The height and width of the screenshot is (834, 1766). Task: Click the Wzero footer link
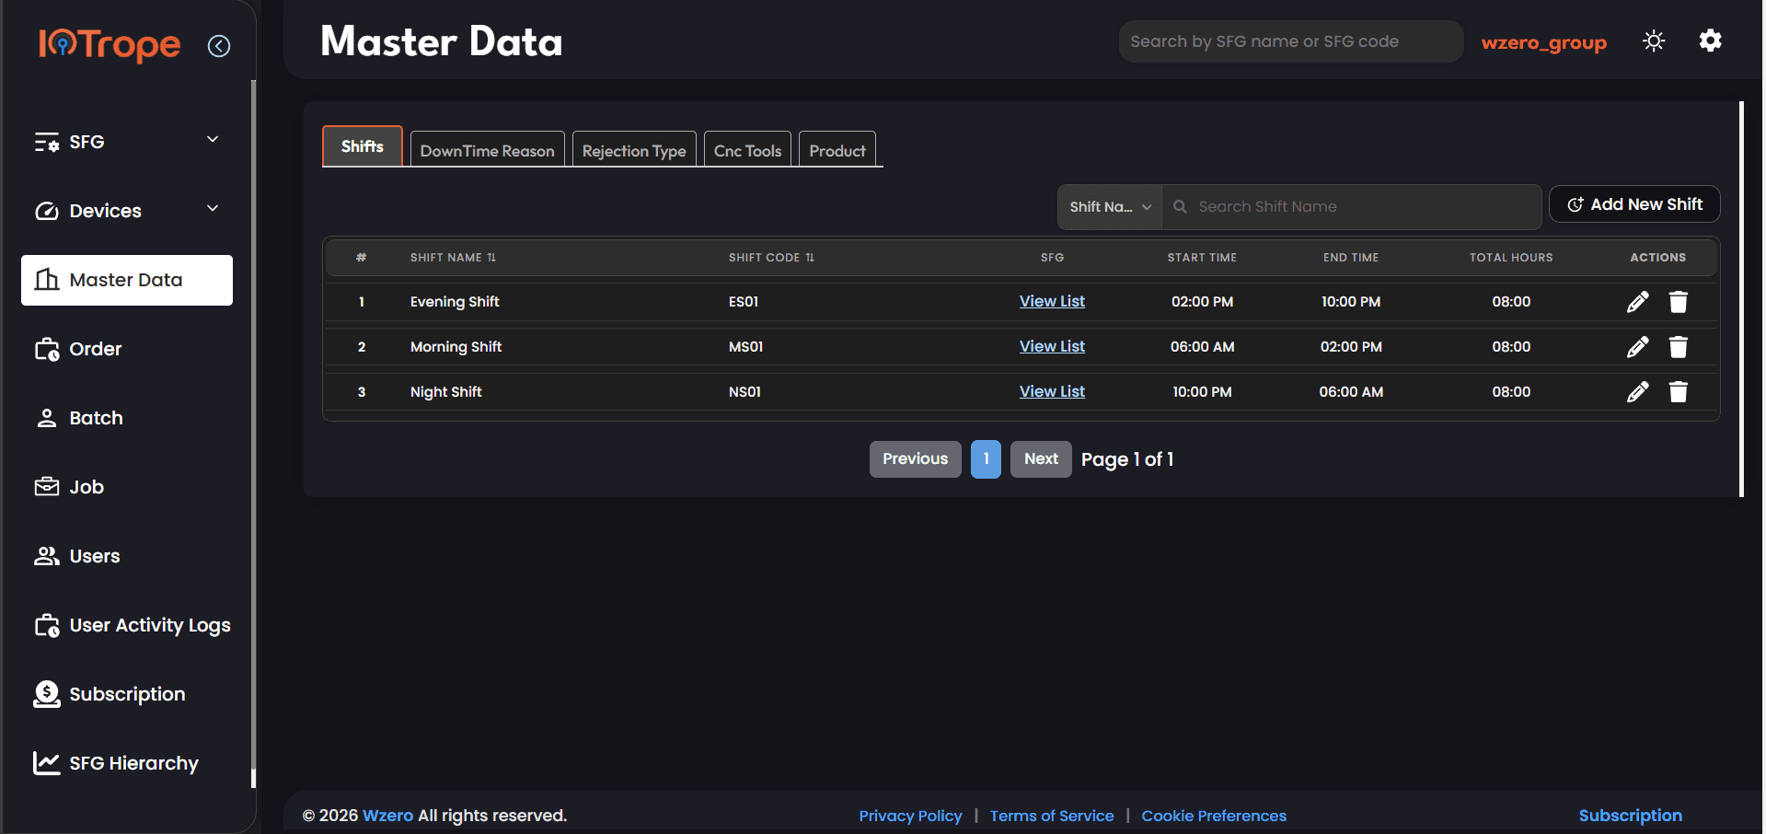pyautogui.click(x=387, y=816)
